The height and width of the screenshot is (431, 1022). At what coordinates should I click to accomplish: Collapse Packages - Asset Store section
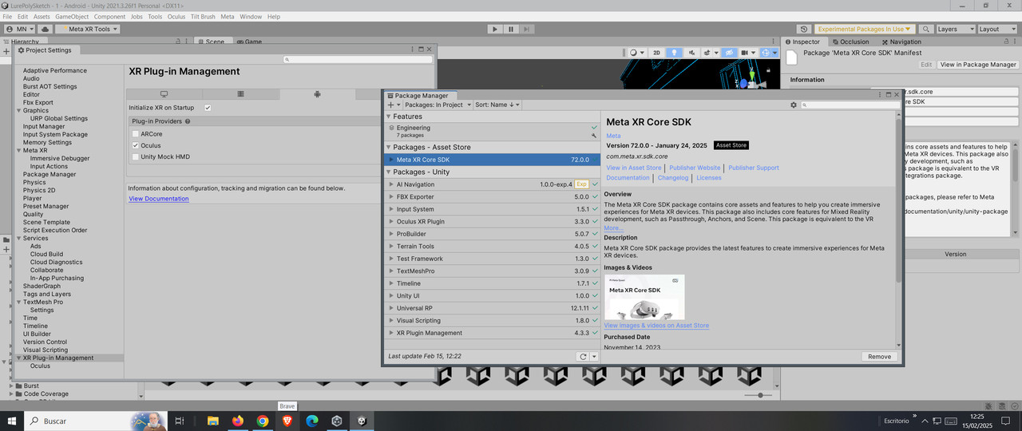coord(388,147)
